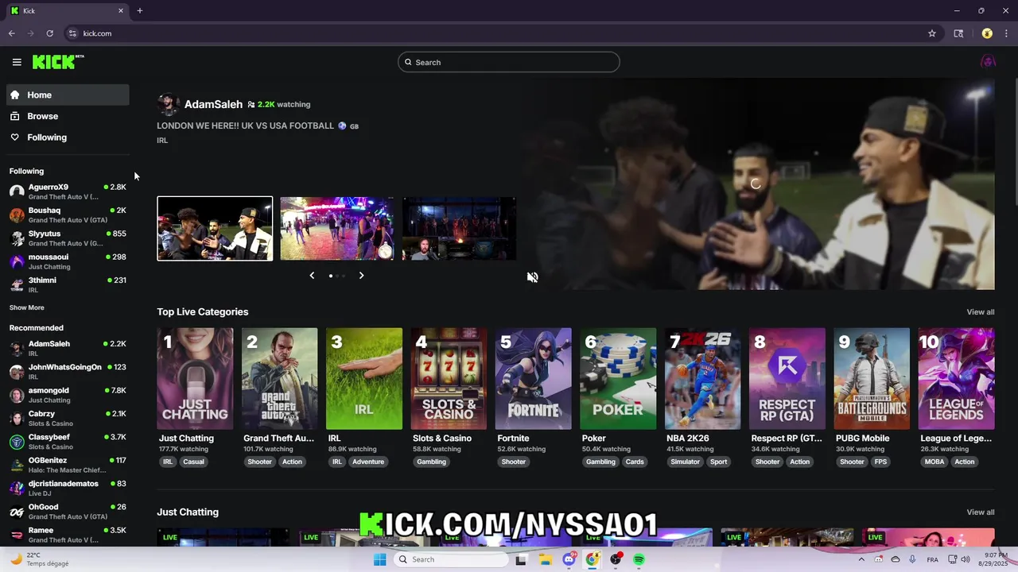The height and width of the screenshot is (572, 1018).
Task: Open Boushaq followed channel
Action: 68,214
